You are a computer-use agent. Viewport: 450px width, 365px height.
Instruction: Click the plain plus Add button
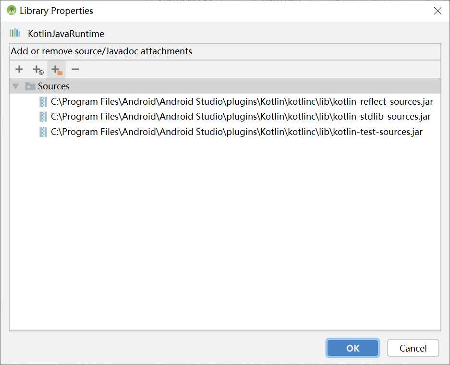point(19,69)
